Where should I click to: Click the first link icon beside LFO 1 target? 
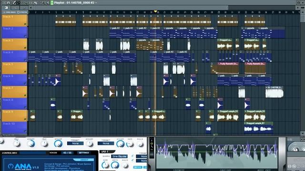(x=132, y=156)
